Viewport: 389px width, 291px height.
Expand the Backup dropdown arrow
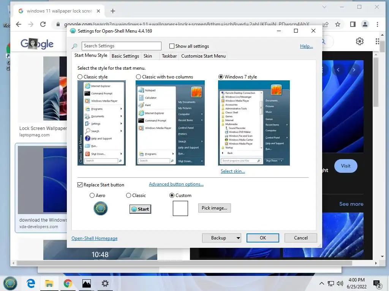[x=238, y=238]
